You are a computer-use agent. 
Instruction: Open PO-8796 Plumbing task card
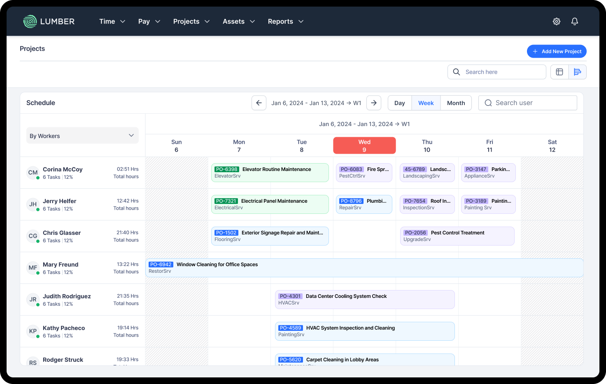click(x=364, y=204)
